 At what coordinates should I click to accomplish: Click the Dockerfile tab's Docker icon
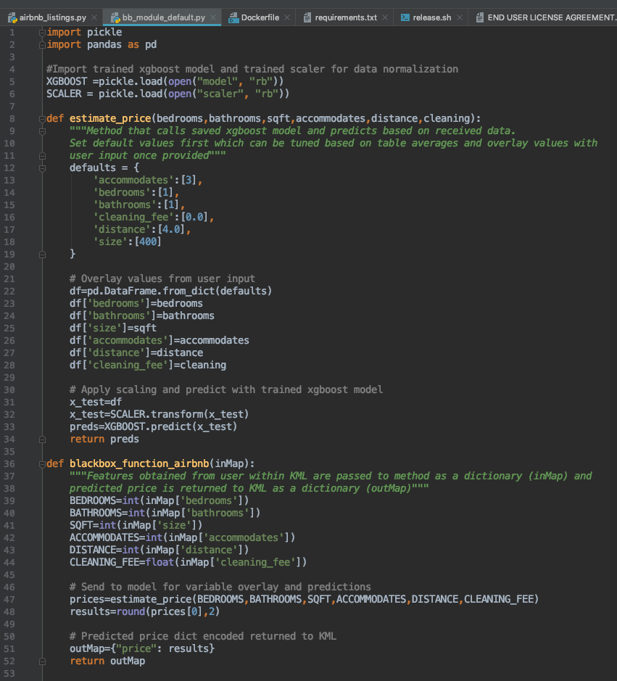[x=233, y=17]
